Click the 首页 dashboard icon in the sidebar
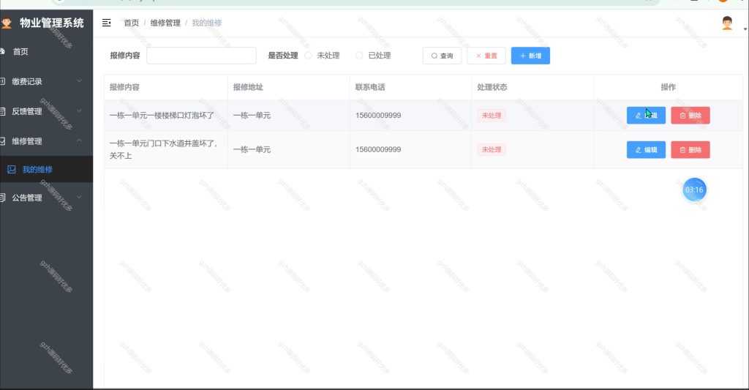The height and width of the screenshot is (390, 749). [x=2, y=51]
